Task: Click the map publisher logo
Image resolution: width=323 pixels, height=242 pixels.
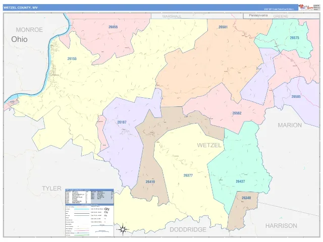Action: click(306, 7)
